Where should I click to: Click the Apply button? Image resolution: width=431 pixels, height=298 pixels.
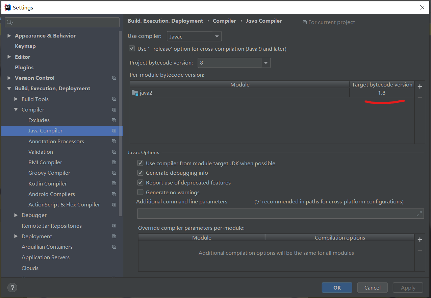[408, 288]
